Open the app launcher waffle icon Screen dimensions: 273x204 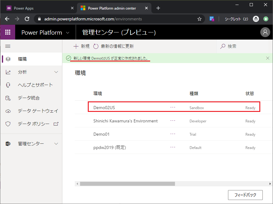pos(8,32)
